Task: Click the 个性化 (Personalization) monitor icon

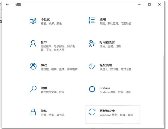Action: pyautogui.click(x=33, y=21)
